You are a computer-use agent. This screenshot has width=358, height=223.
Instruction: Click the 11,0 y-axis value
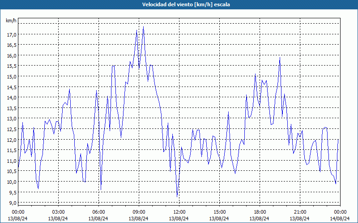tap(12, 161)
